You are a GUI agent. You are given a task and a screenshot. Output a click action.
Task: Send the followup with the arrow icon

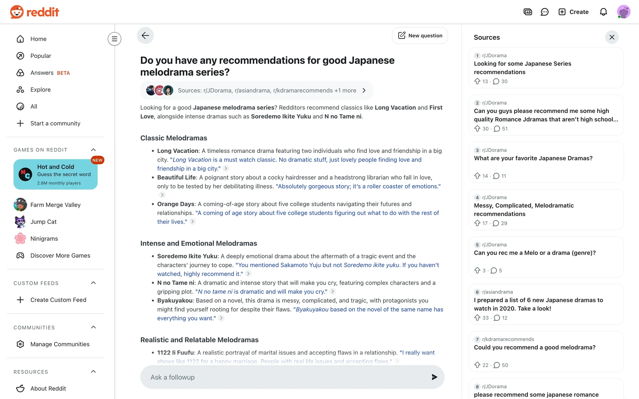[434, 377]
